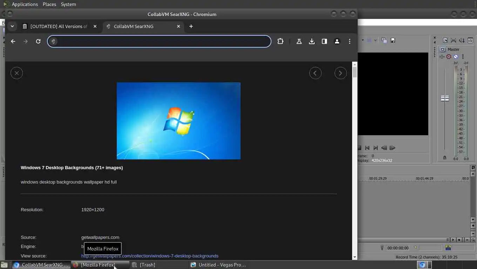477x269 pixels.
Task: Focus the Chromium address bar
Action: pos(159,41)
